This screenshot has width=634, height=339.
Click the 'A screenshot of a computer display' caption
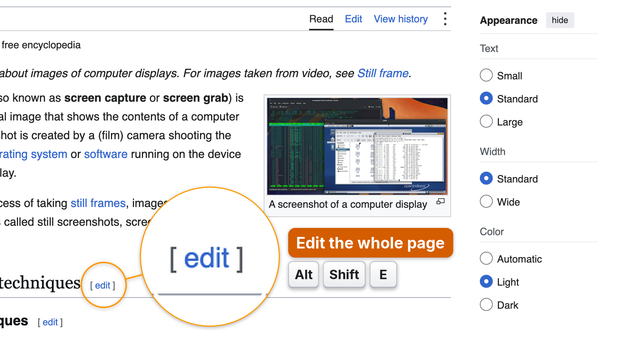pyautogui.click(x=348, y=204)
